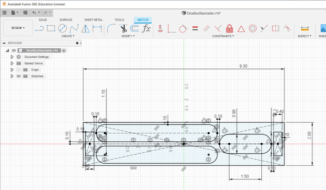326x190 pixels.
Task: Open the Change Parameters fx tool
Action: click(146, 28)
